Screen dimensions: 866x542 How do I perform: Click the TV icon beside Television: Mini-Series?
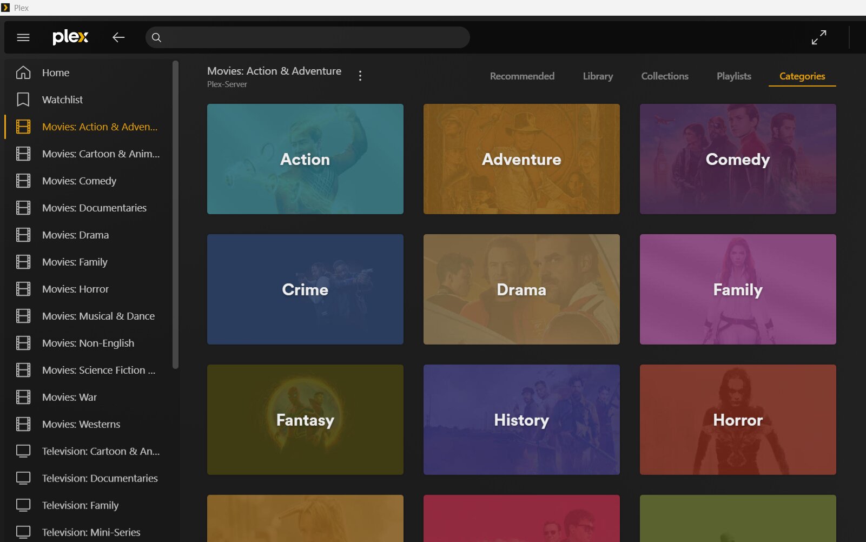pos(23,532)
